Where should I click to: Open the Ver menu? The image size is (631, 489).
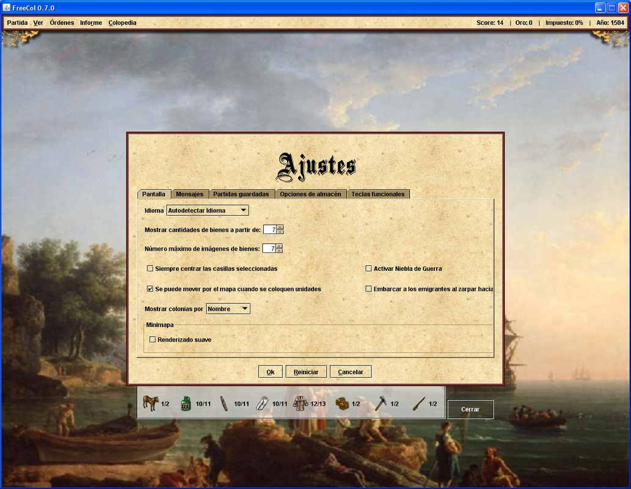pos(38,23)
